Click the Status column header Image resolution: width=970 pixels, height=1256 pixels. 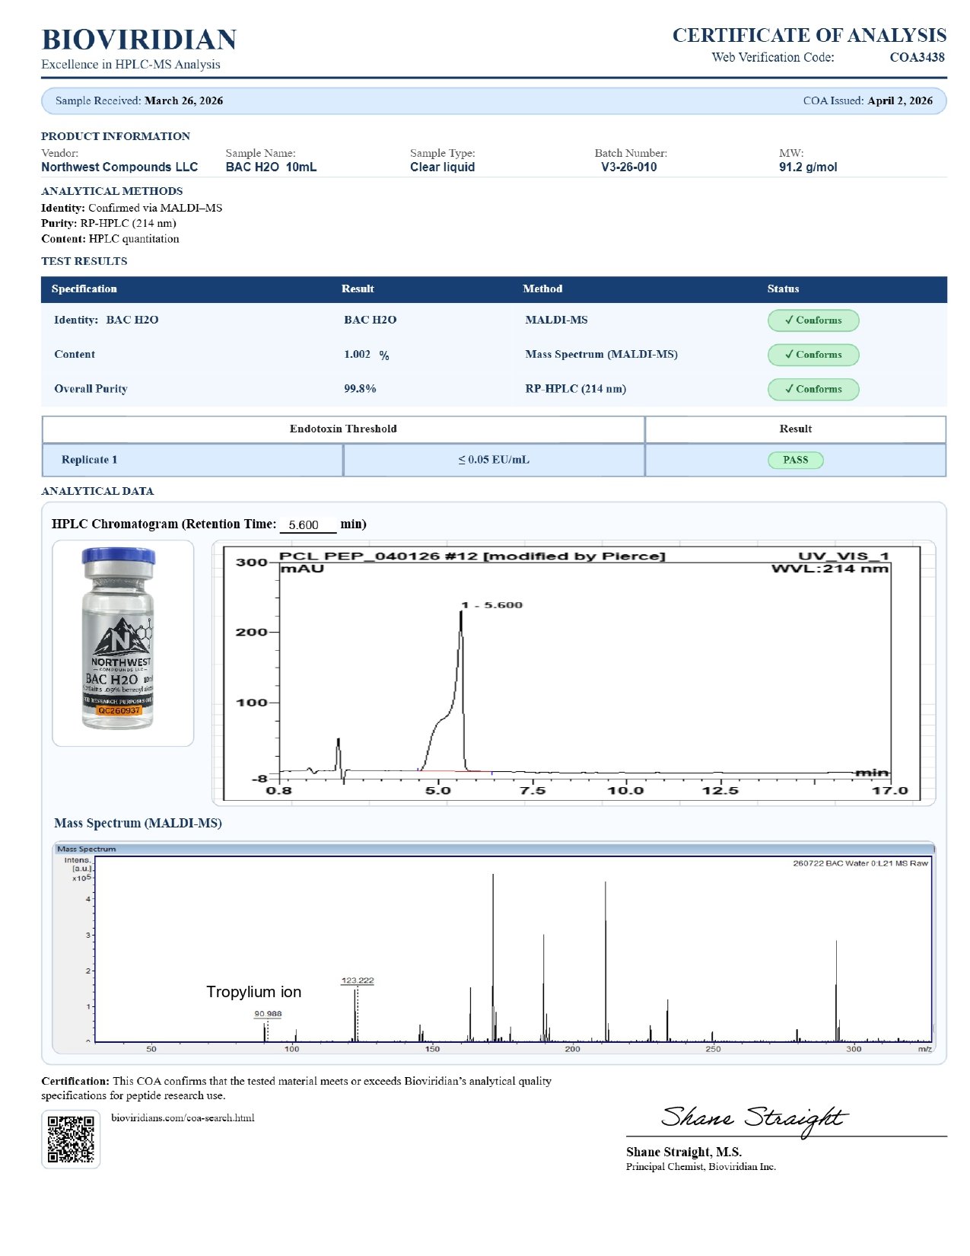pyautogui.click(x=784, y=288)
